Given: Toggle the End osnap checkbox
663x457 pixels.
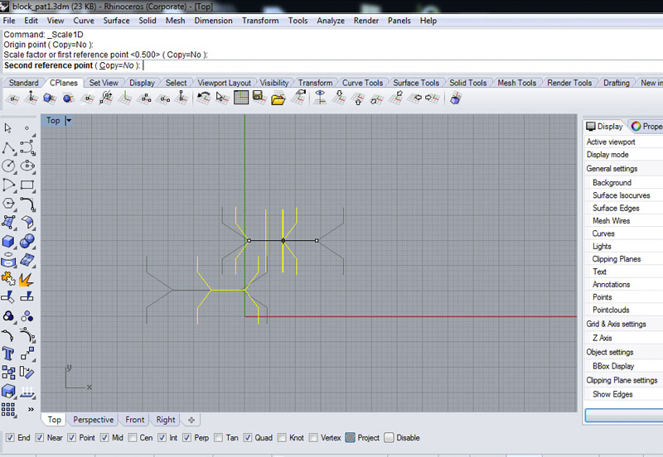Looking at the screenshot, I should (10, 438).
